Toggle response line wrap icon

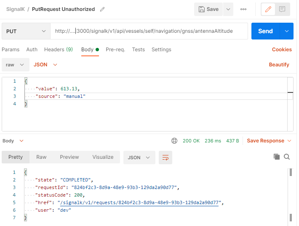tap(166, 158)
